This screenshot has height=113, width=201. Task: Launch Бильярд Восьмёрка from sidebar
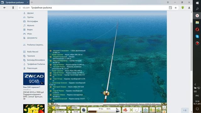pyautogui.click(x=36, y=60)
